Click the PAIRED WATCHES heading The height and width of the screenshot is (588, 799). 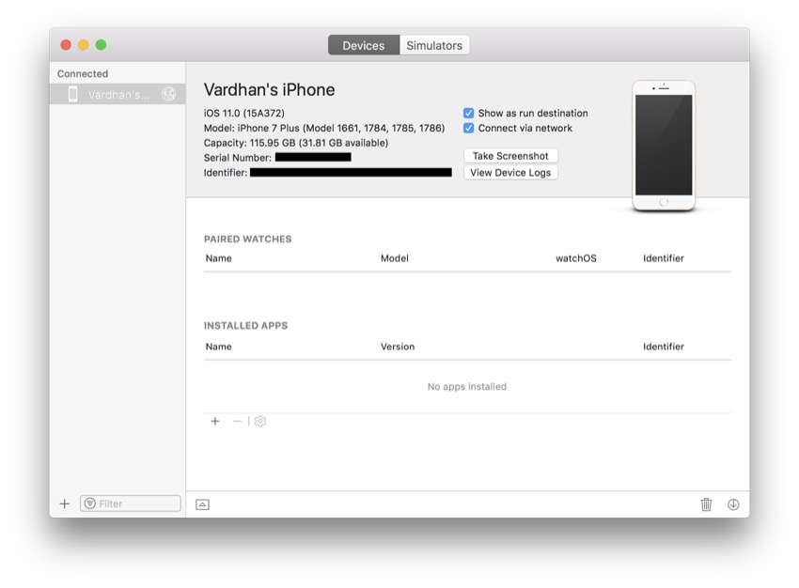tap(247, 239)
